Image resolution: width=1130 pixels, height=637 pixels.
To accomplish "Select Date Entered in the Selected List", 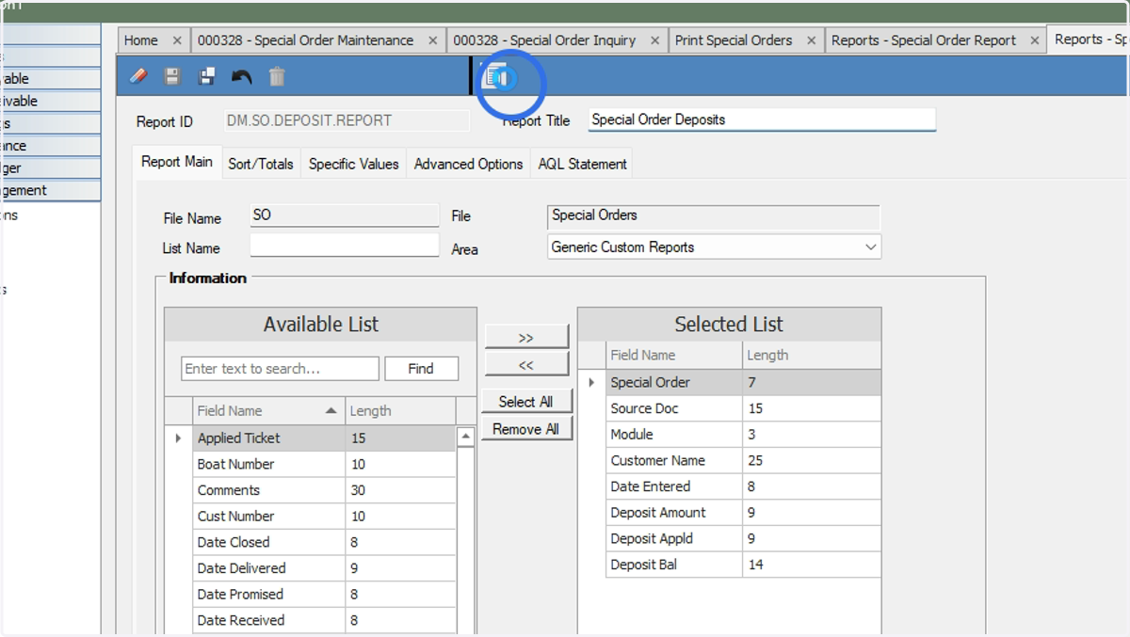I will coord(674,487).
